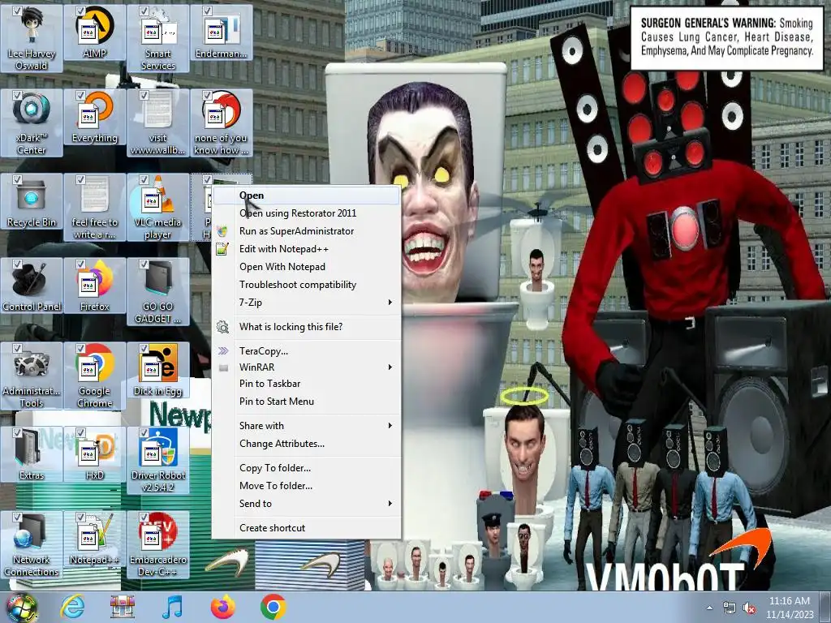Toggle the checkbox on xDark Center icon
The width and height of the screenshot is (831, 623).
click(x=18, y=96)
